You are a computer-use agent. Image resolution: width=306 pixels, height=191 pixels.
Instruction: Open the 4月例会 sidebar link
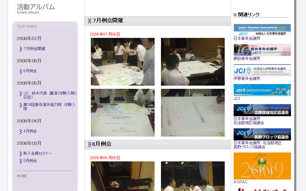point(30,131)
